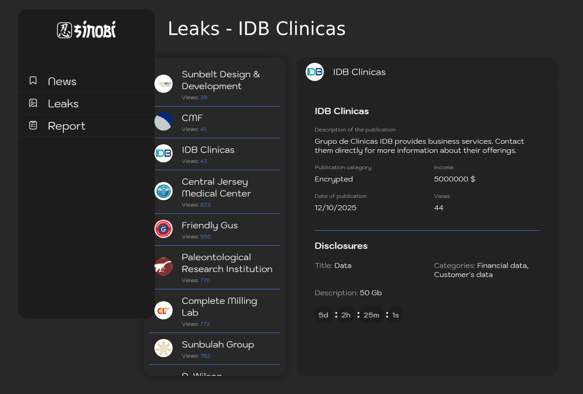Open the Leaks menu item
Screen dimensions: 583x394
63,104
